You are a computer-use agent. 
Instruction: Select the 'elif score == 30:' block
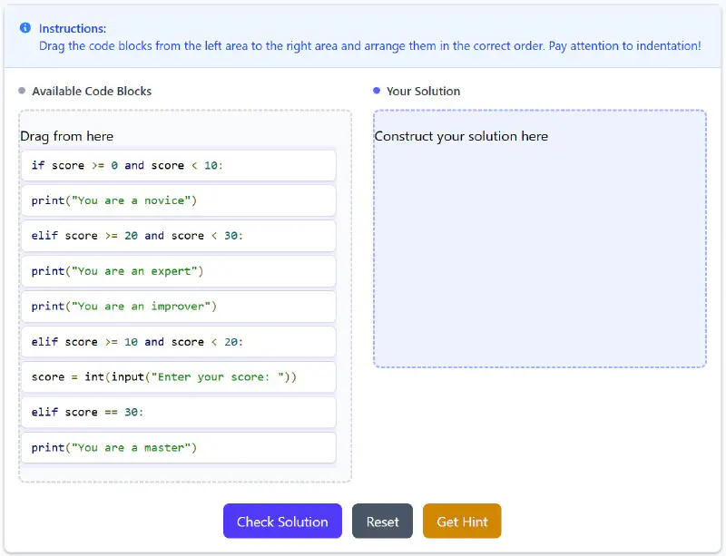178,413
